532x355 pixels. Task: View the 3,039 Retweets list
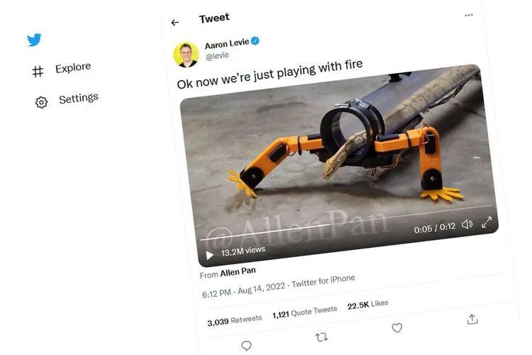[235, 319]
